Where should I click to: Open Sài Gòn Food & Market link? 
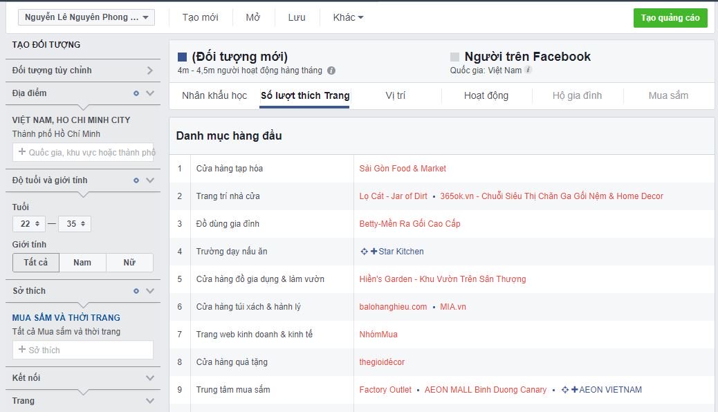click(x=403, y=169)
